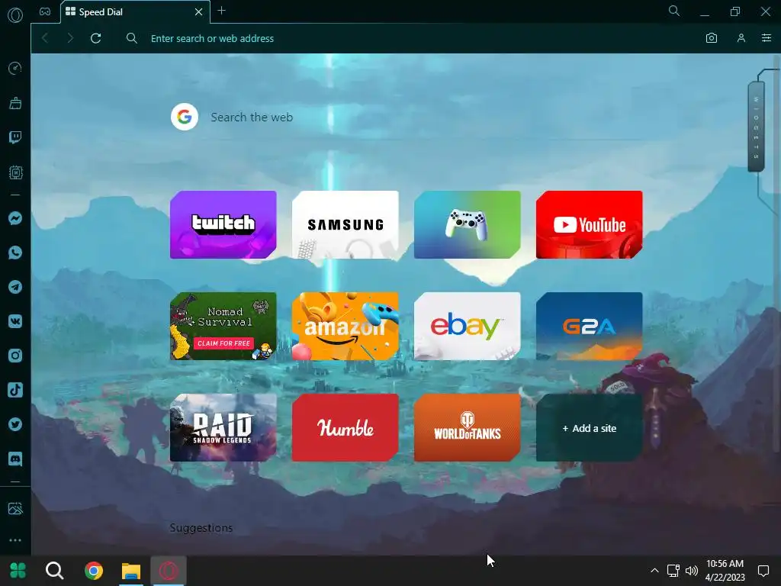
Task: Go forward to next page
Action: click(70, 38)
